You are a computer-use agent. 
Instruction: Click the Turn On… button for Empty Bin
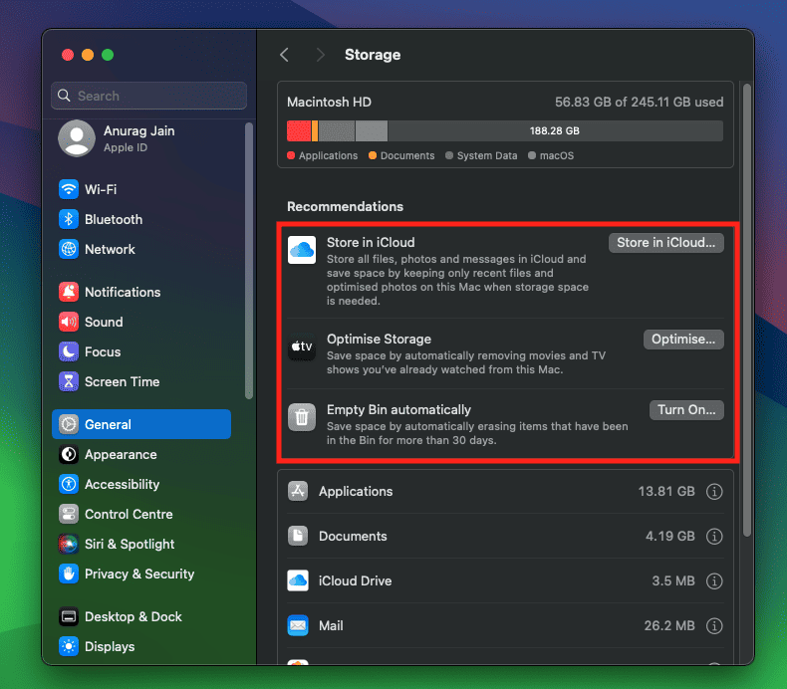686,410
